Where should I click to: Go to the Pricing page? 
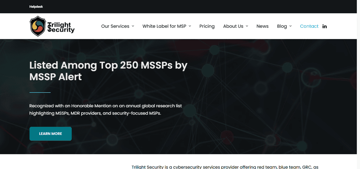tap(207, 26)
